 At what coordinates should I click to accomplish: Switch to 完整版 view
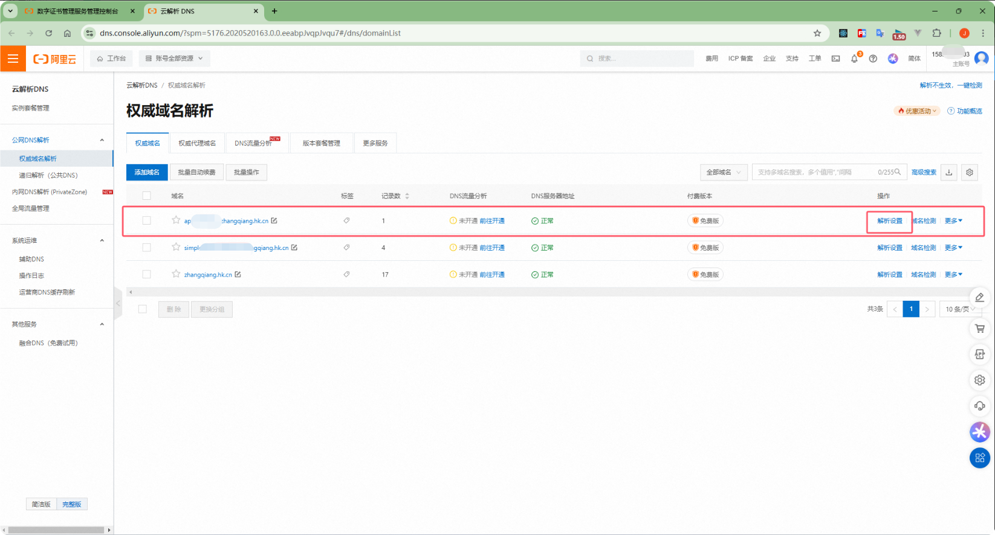(x=72, y=504)
